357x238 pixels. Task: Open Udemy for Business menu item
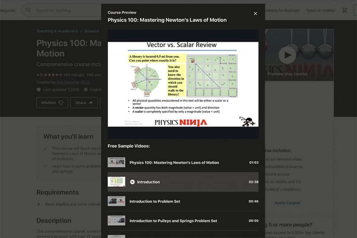[283, 10]
